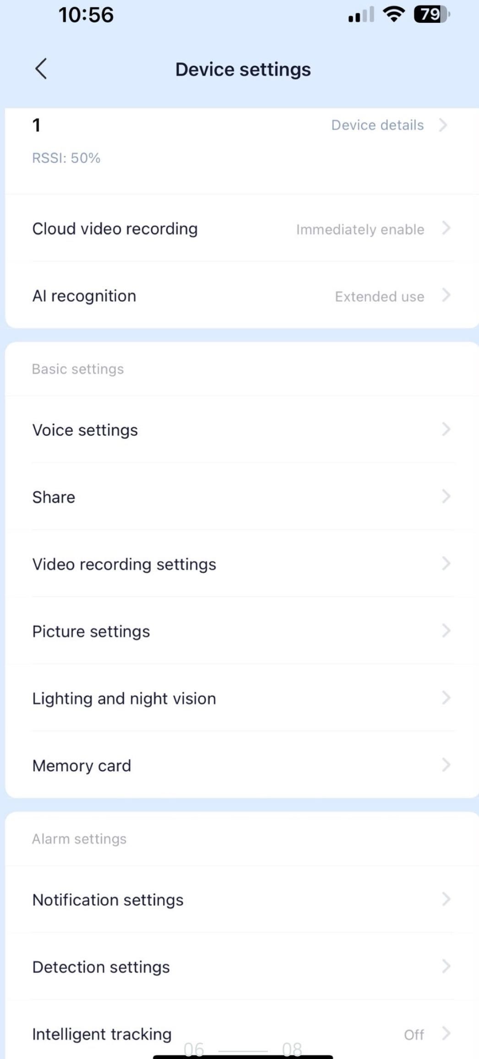Open Picture settings

coord(241,631)
